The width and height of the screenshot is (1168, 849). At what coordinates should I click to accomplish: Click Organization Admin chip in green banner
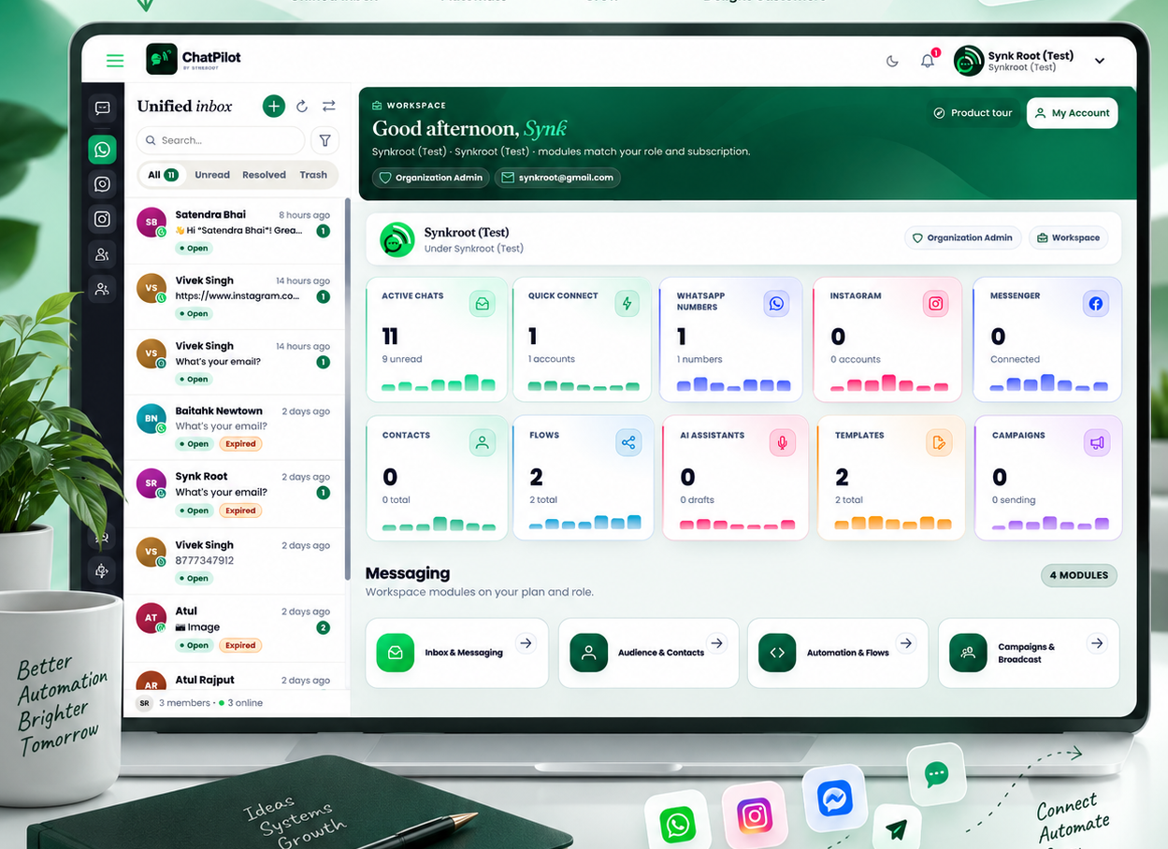(x=431, y=178)
